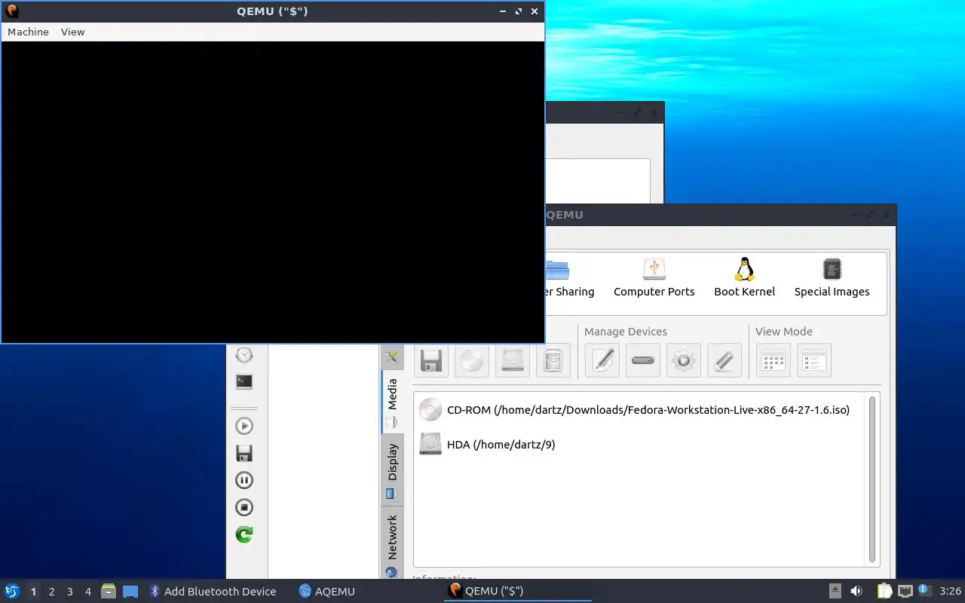Click inside the black QEMU display area
Viewport: 965px width, 603px height.
272,191
